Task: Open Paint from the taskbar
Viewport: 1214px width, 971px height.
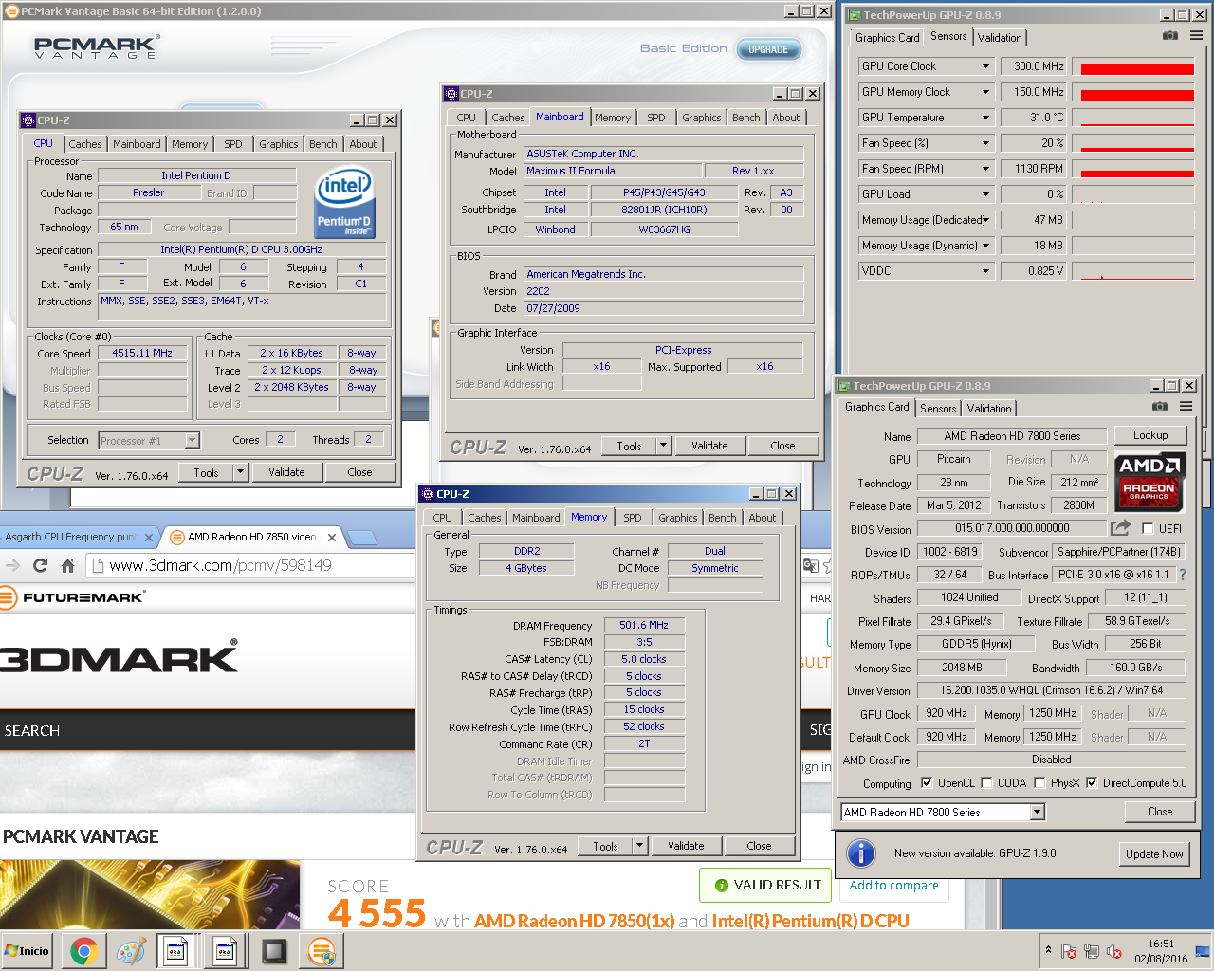Action: tap(131, 951)
